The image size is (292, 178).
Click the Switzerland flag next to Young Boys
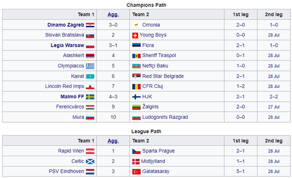(136, 35)
